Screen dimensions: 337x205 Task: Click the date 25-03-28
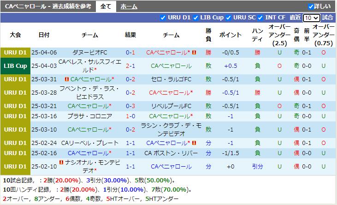click(x=44, y=93)
